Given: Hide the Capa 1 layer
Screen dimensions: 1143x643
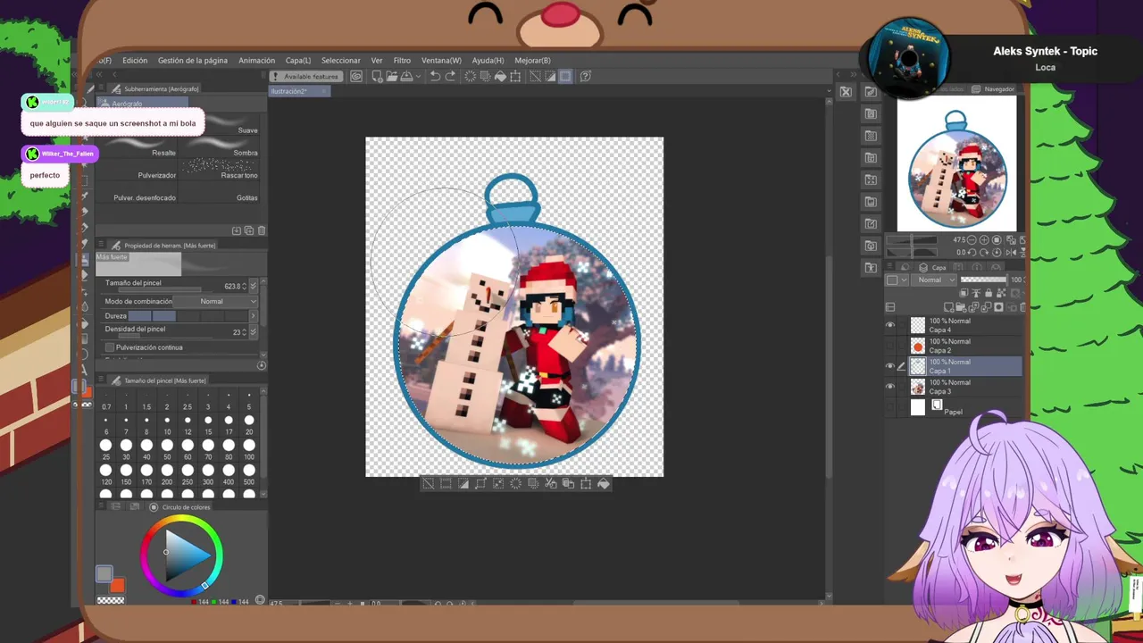Looking at the screenshot, I should (890, 366).
